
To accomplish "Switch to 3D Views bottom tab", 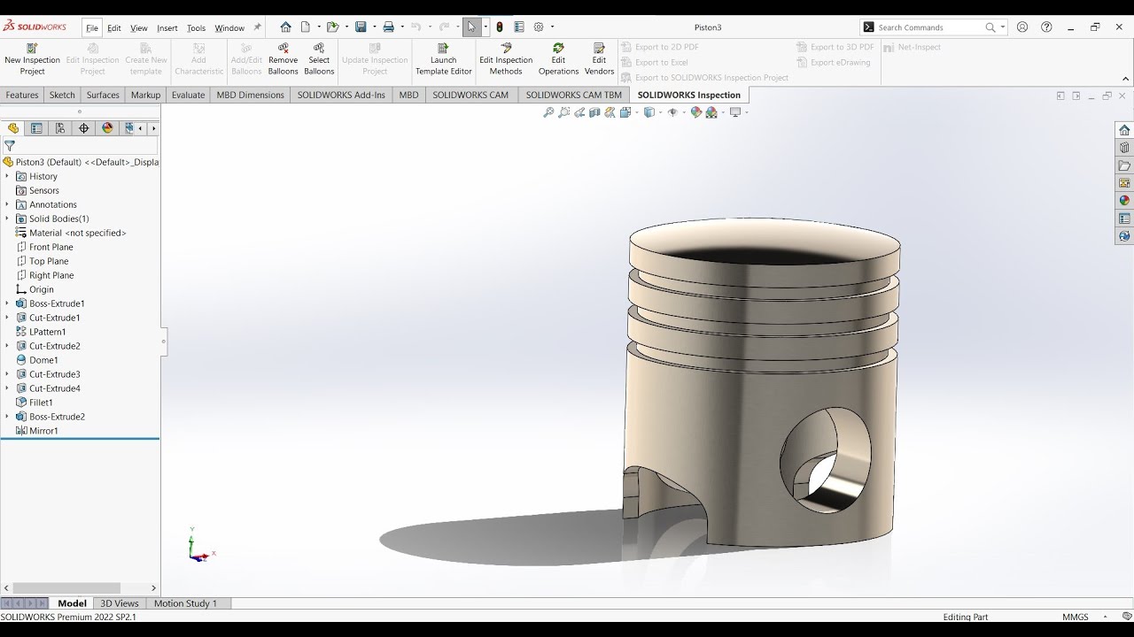I will (x=120, y=603).
